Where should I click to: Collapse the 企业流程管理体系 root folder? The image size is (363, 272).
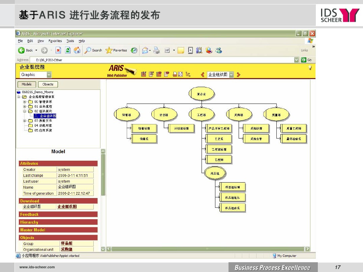(x=19, y=97)
